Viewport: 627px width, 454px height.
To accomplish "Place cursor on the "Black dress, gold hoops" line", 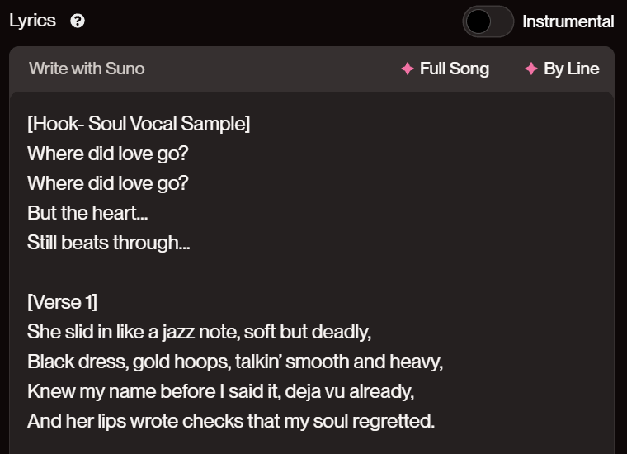I will 235,362.
